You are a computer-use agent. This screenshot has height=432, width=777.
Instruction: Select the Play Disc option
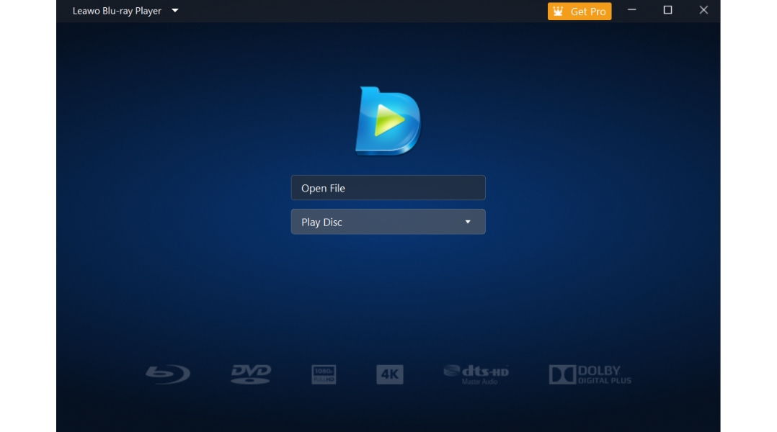tap(375, 222)
